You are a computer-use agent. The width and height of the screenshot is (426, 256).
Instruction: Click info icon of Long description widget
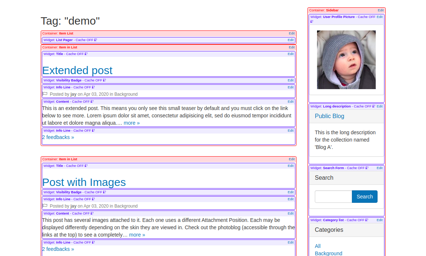pos(374,106)
